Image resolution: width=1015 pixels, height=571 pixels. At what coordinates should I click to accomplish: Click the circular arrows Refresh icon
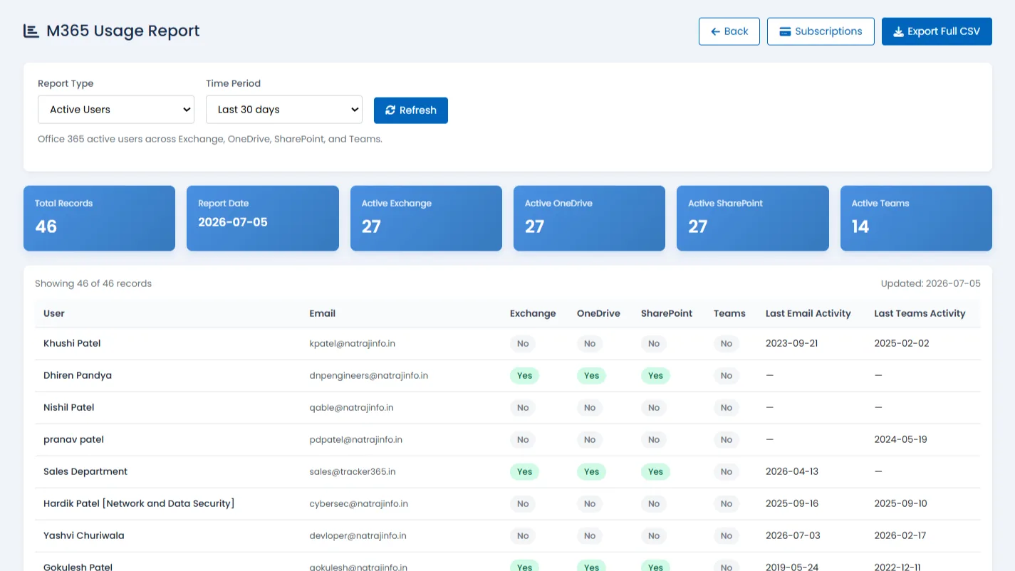tap(390, 110)
